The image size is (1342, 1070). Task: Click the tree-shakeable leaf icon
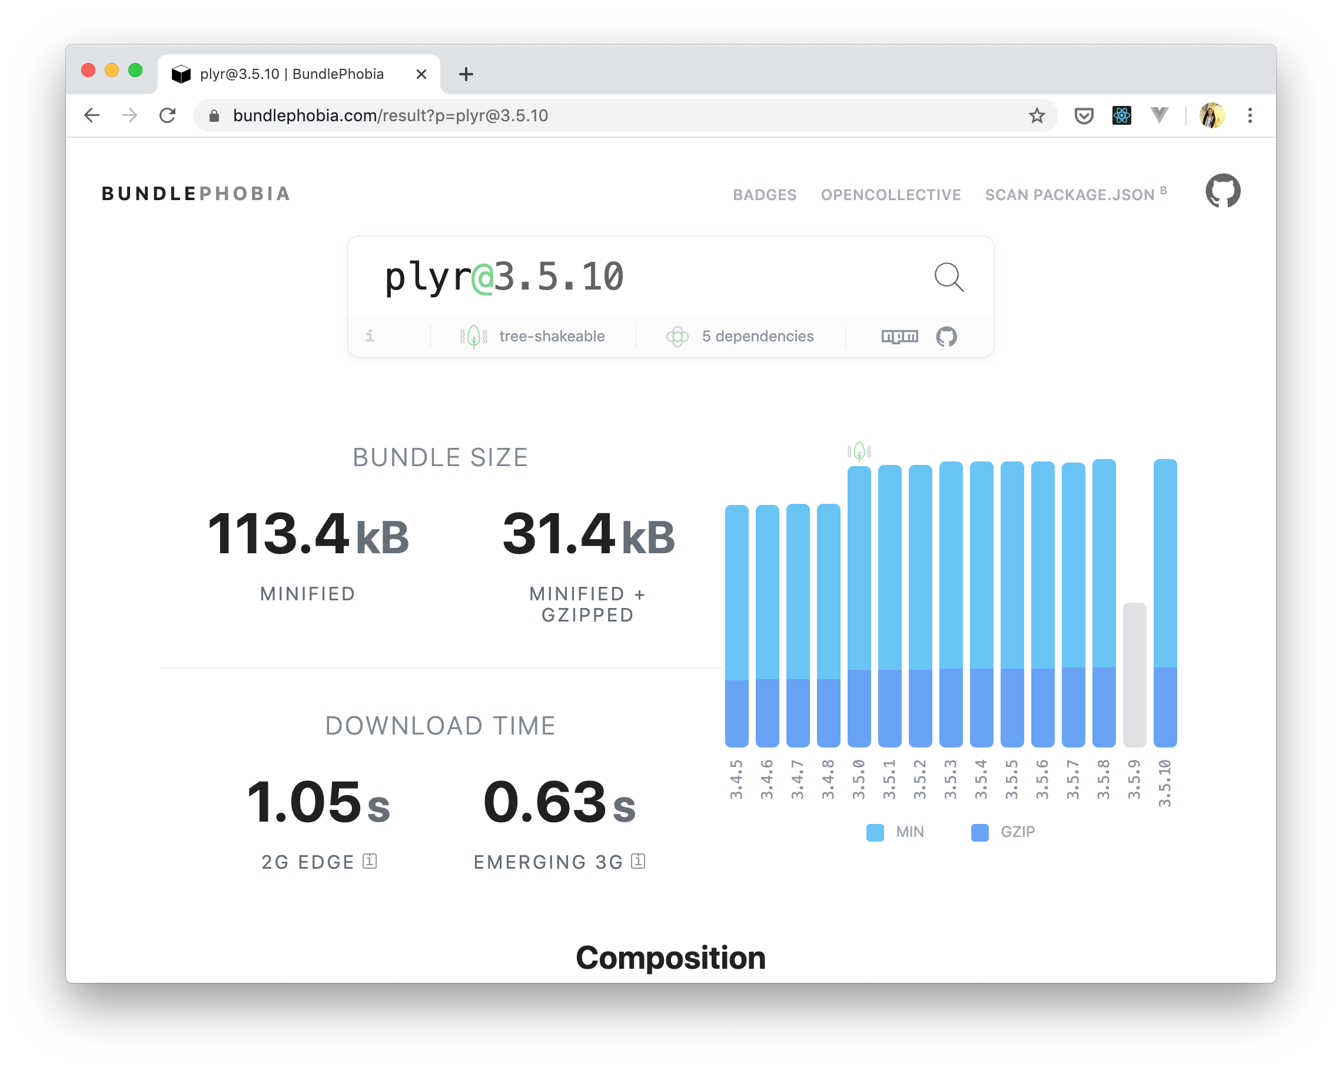click(x=474, y=337)
